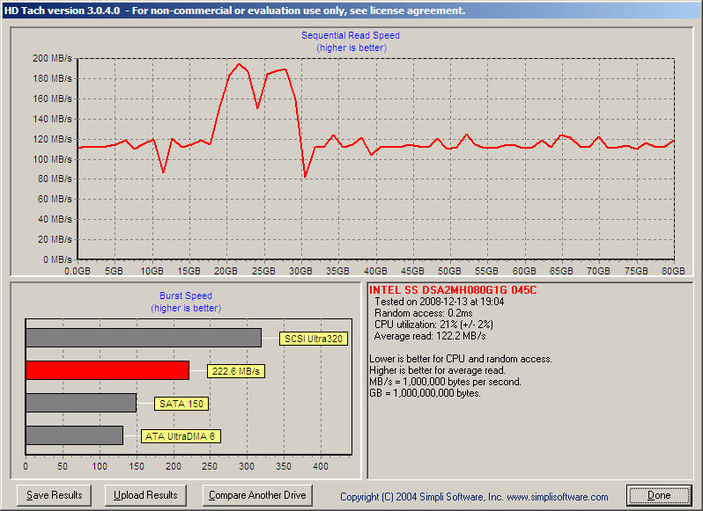
Task: Click the Burst Speed chart heading
Action: pyautogui.click(x=185, y=296)
